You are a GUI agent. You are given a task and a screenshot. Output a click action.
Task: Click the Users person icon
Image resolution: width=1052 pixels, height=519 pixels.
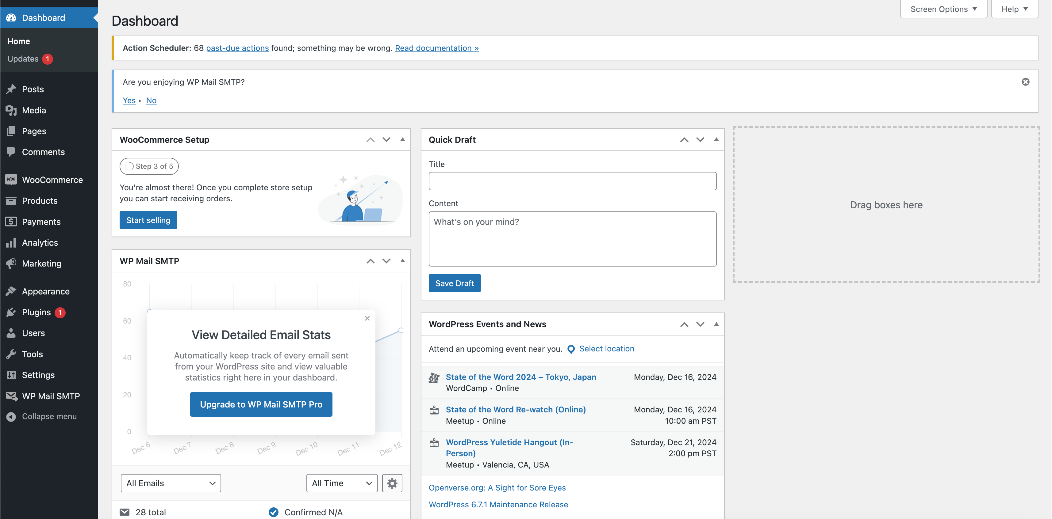pos(11,333)
